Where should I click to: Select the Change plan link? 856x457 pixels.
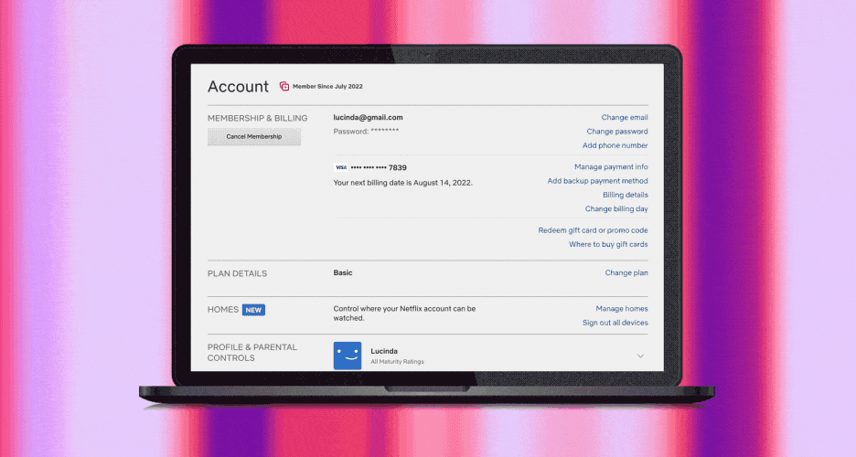coord(626,273)
